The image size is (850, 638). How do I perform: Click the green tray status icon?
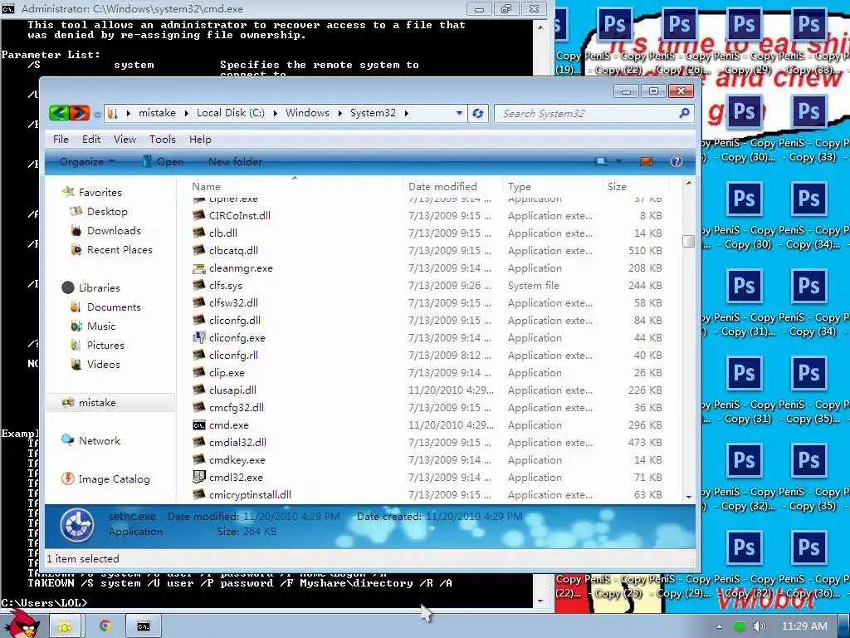[739, 626]
